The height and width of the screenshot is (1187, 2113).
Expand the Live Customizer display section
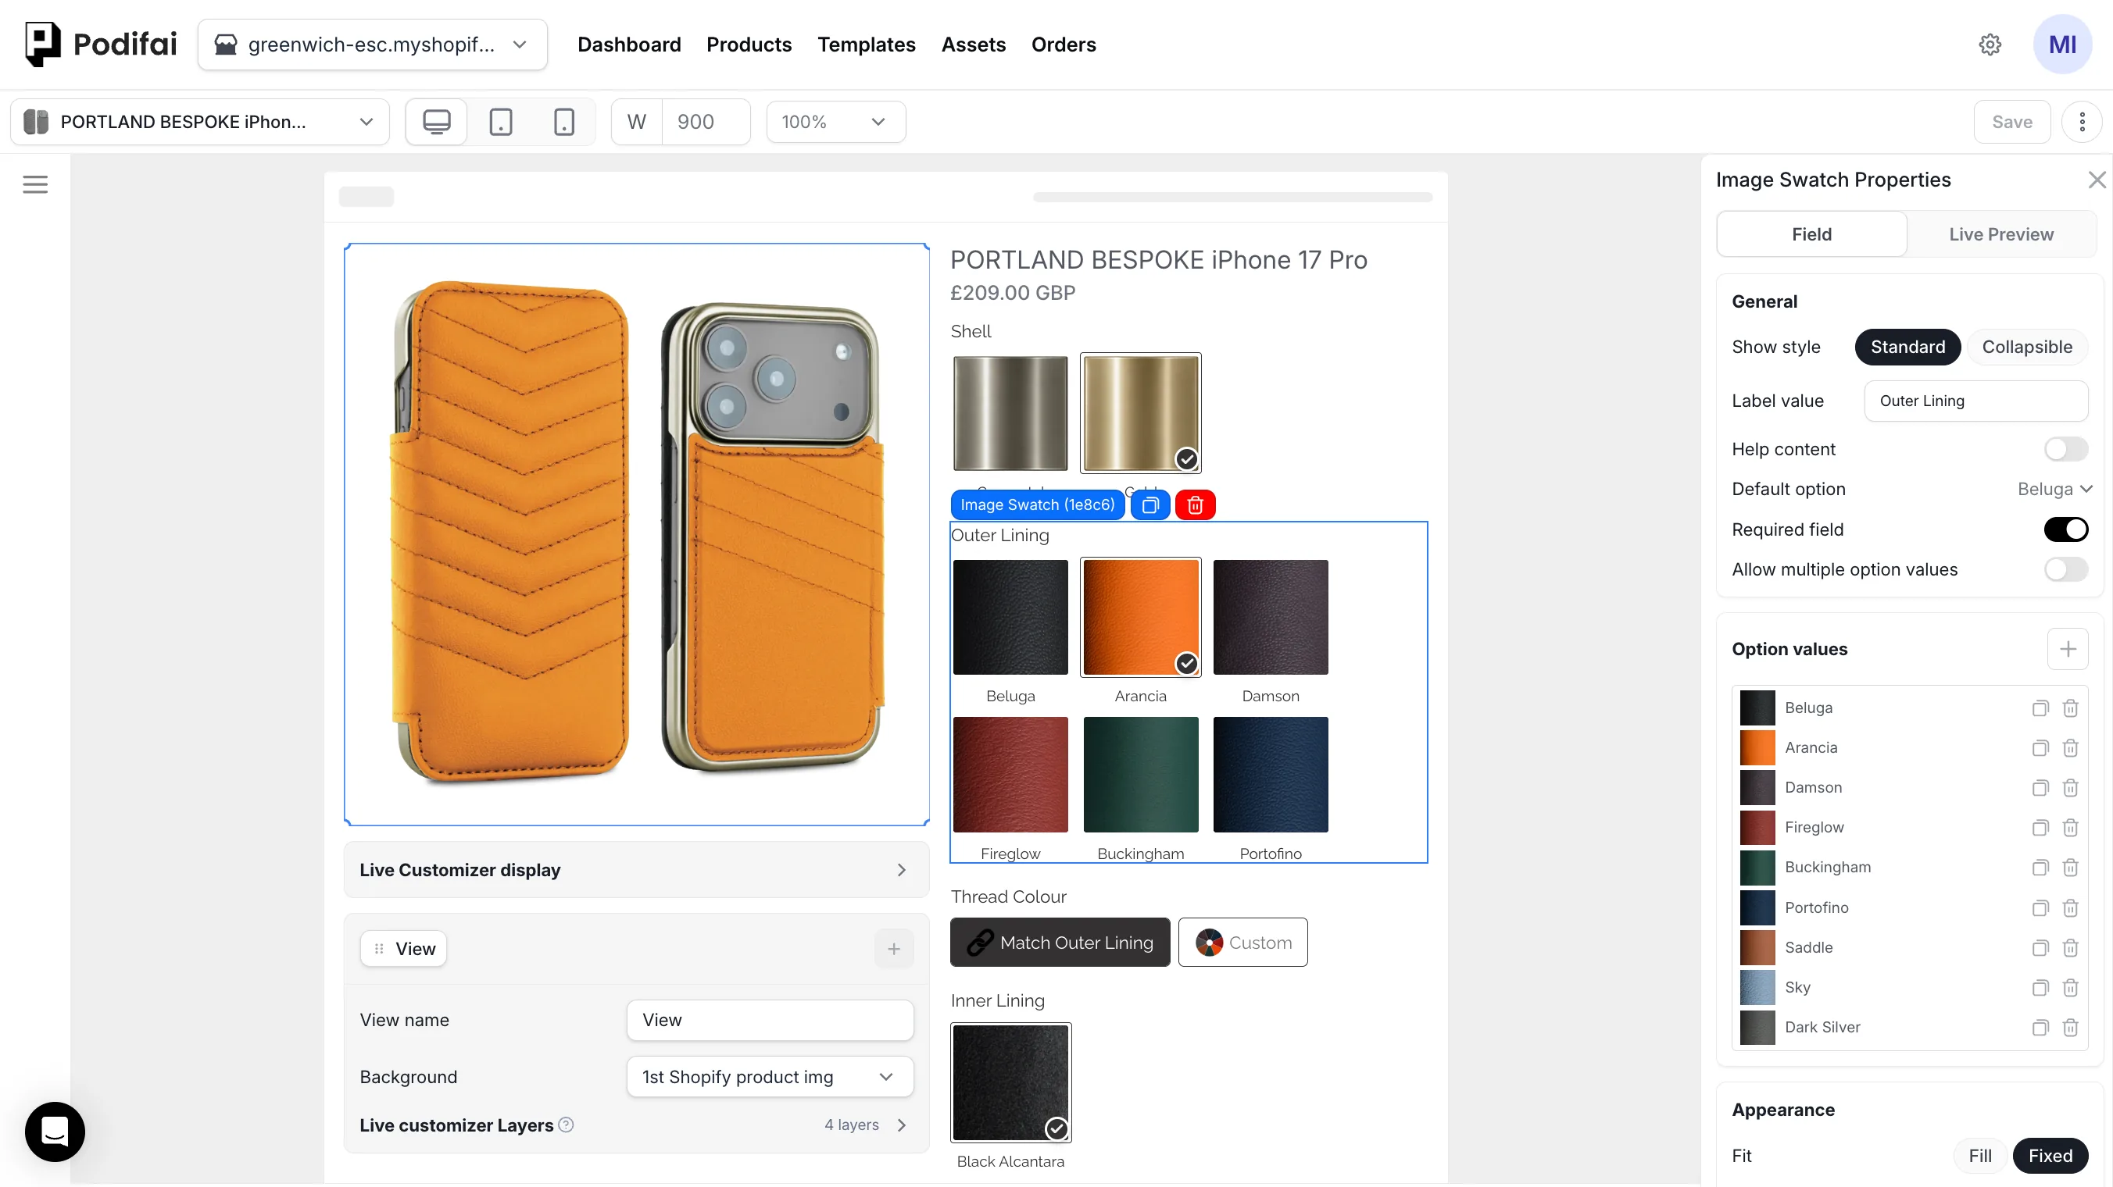coord(637,871)
